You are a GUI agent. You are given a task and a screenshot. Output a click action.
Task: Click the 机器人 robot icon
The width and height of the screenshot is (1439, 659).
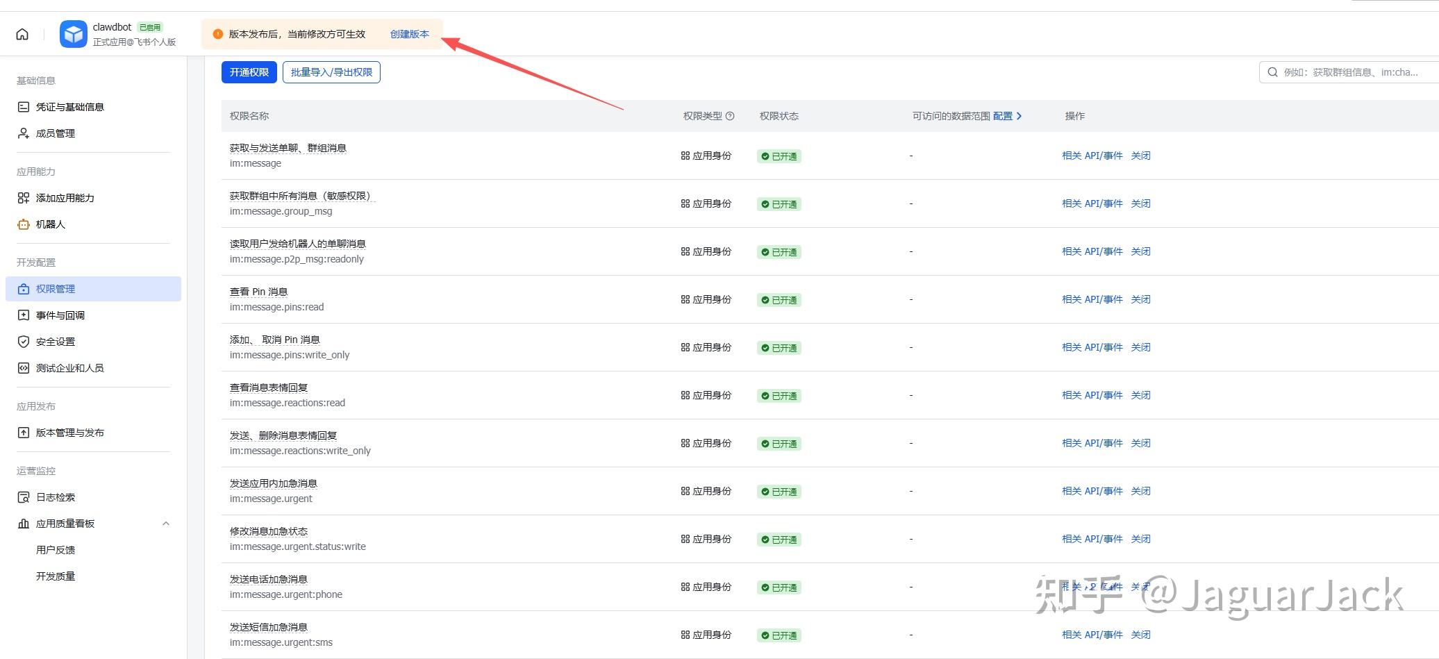click(x=24, y=224)
